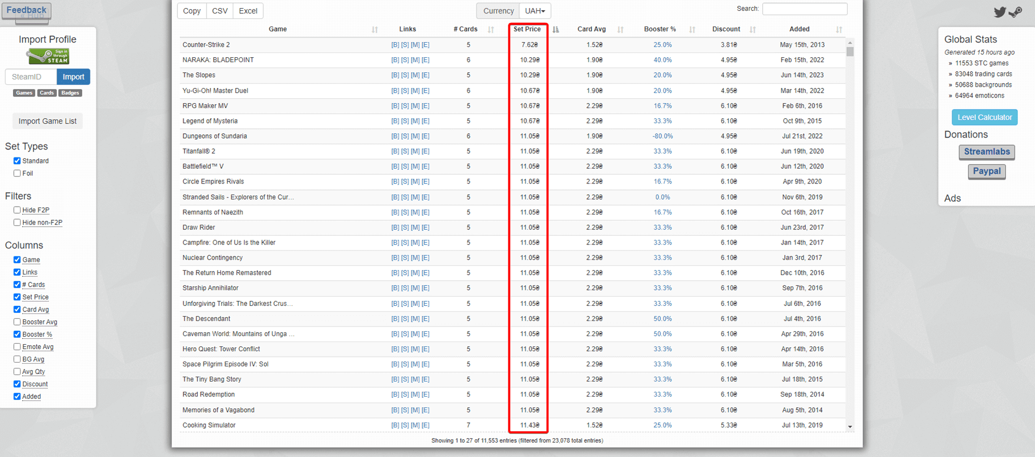Sort table by Set Price sort icon
This screenshot has height=457, width=1035.
[556, 30]
